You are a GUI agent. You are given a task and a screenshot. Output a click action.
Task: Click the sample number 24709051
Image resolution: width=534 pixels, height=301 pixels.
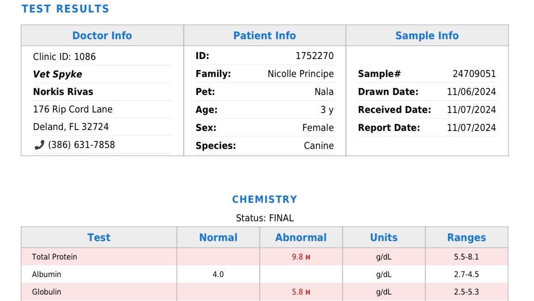coord(474,74)
